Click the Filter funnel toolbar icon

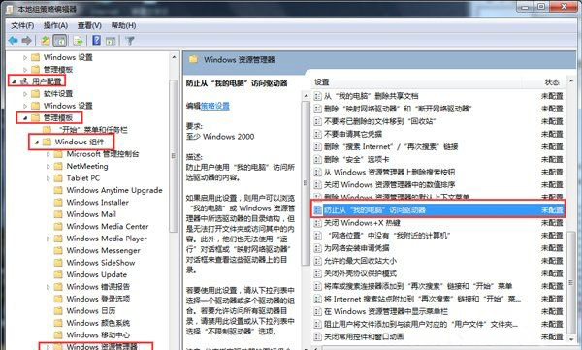coord(130,40)
